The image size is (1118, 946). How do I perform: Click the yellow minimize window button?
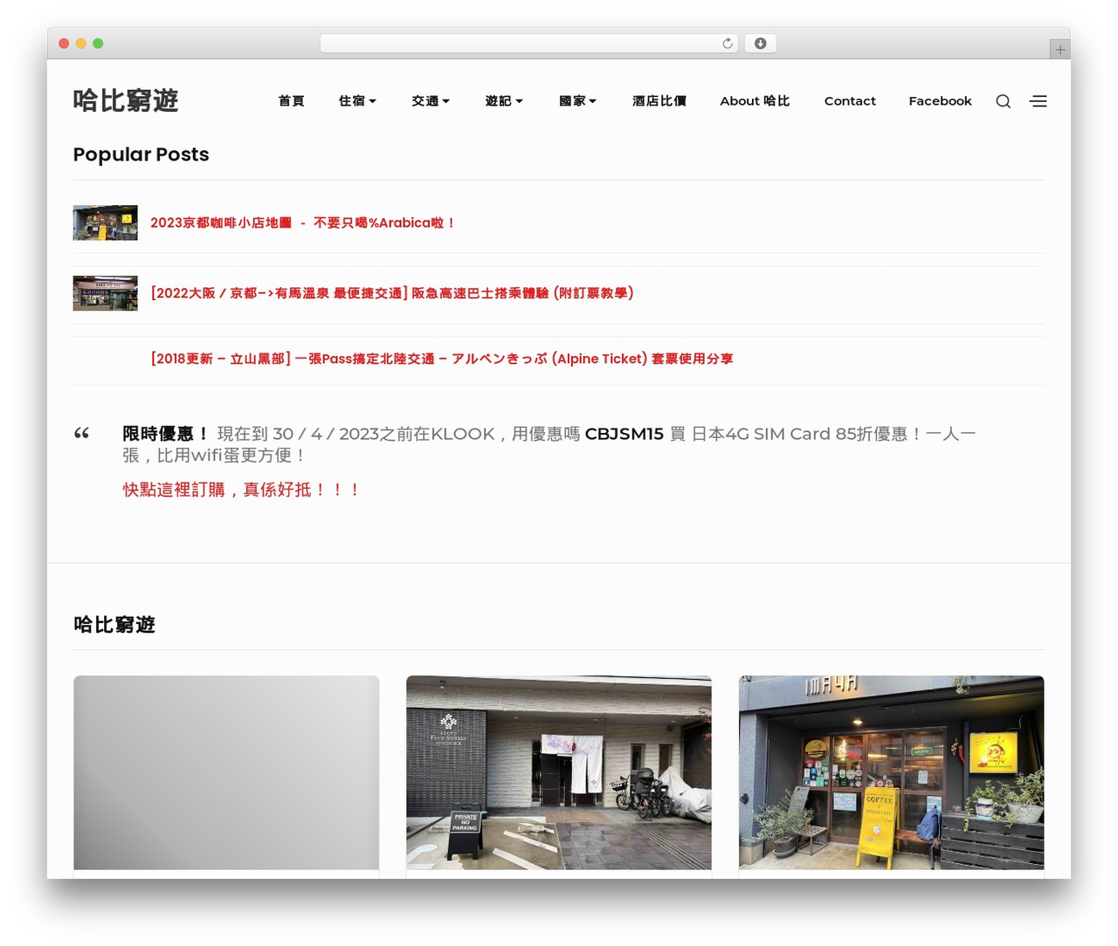[x=80, y=44]
